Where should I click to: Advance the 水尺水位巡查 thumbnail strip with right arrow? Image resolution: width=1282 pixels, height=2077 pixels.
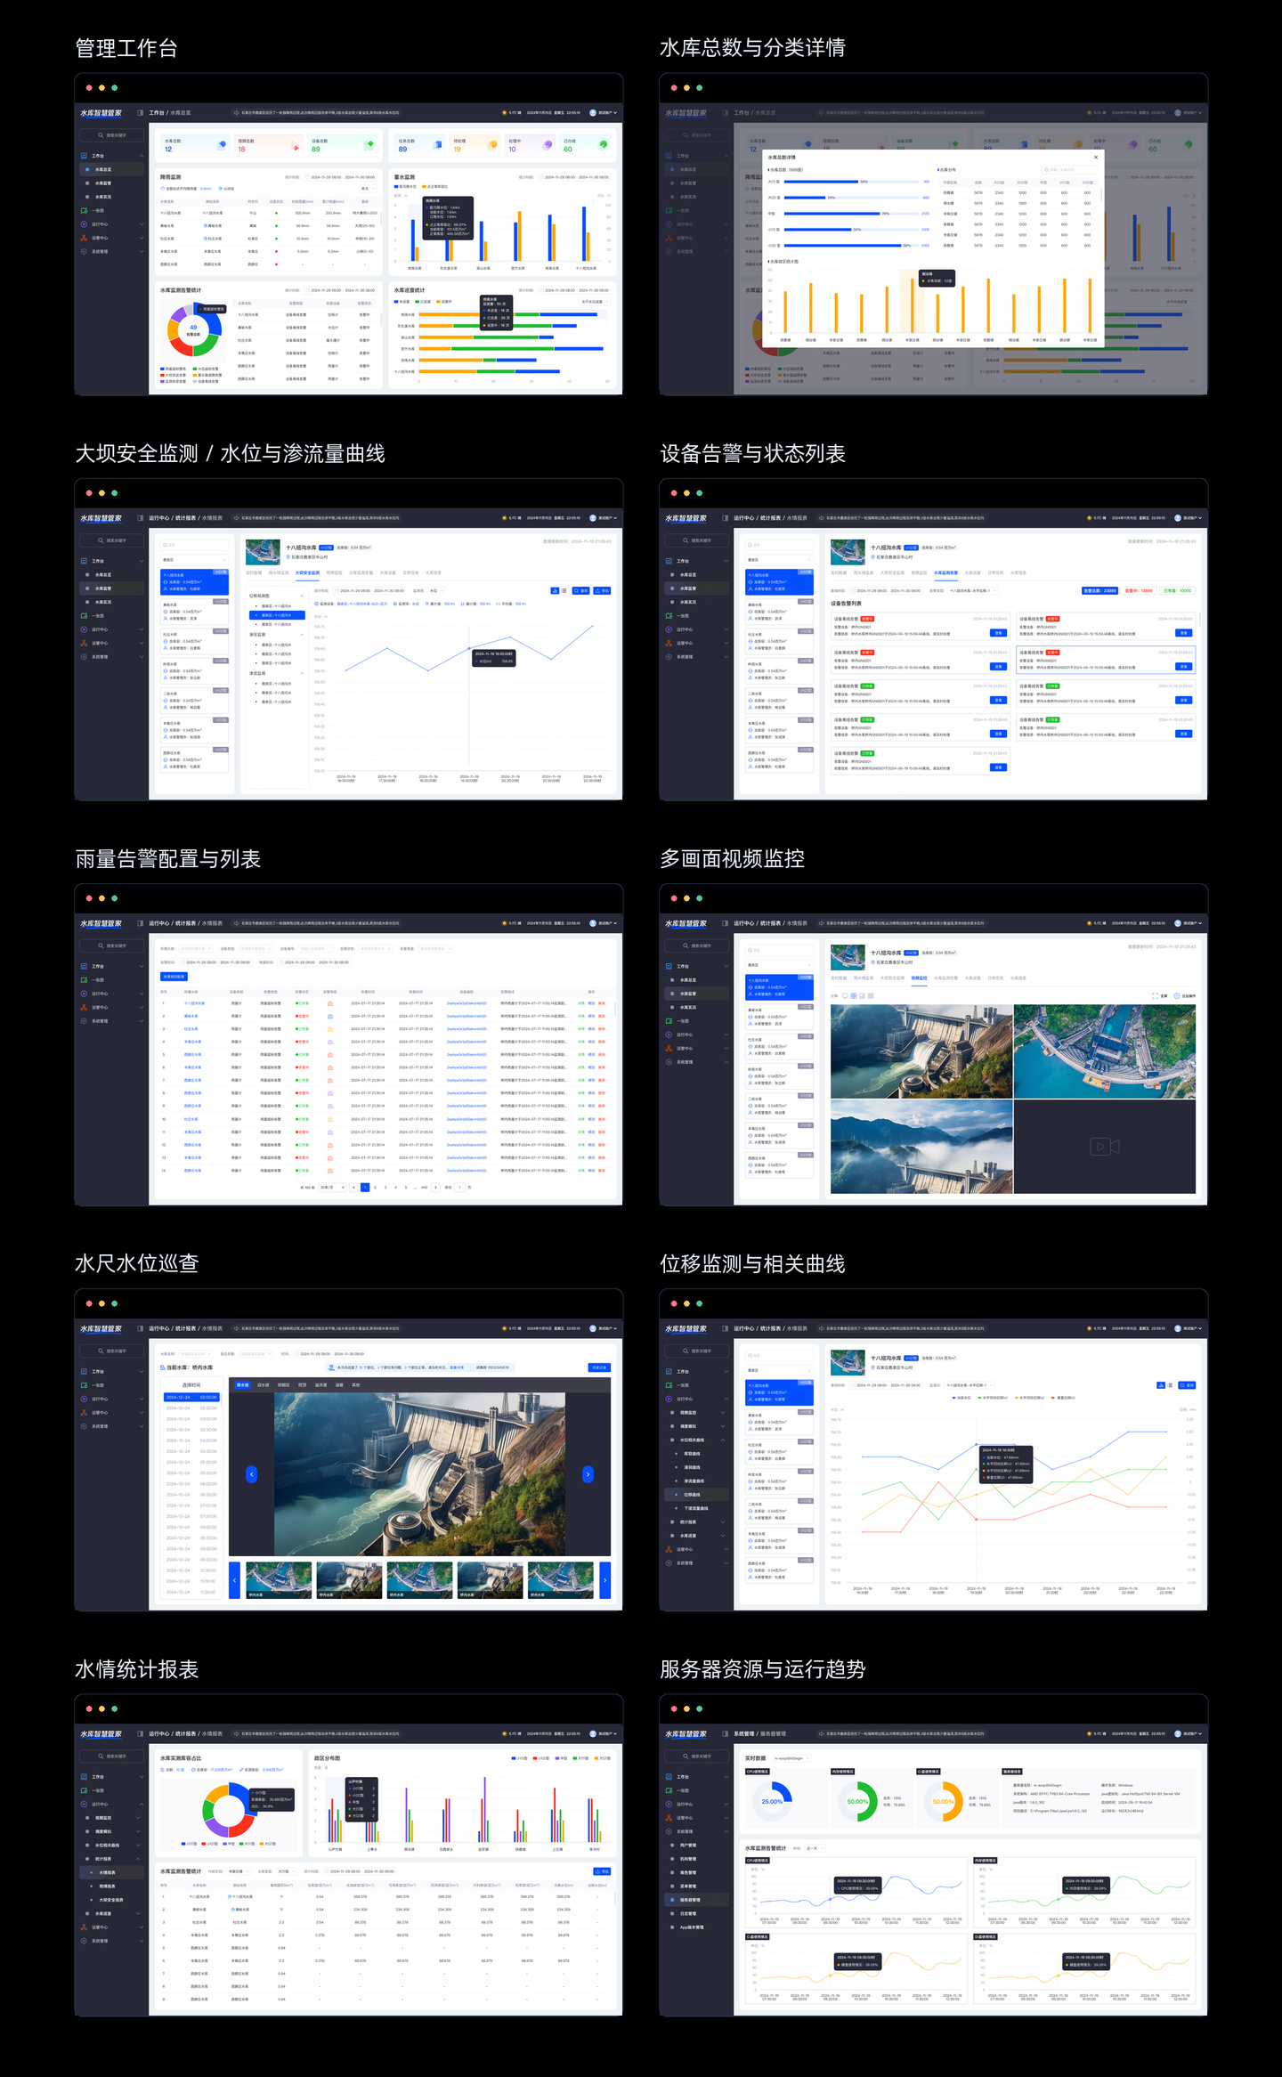click(x=605, y=1580)
